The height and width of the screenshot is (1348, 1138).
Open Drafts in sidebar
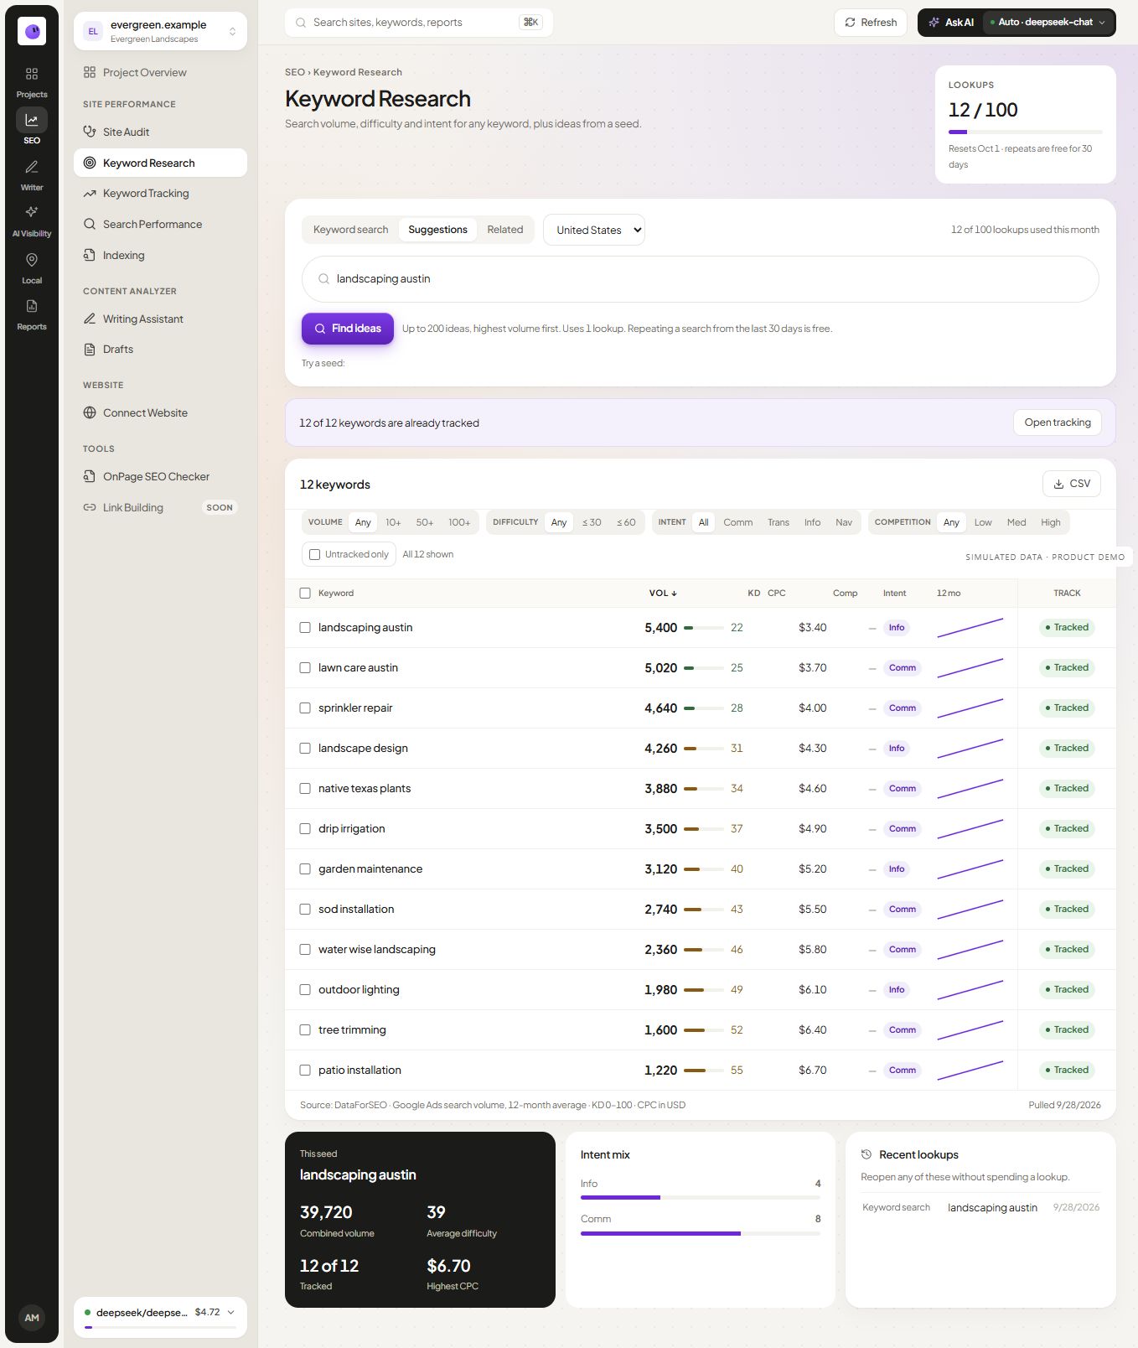(x=160, y=350)
